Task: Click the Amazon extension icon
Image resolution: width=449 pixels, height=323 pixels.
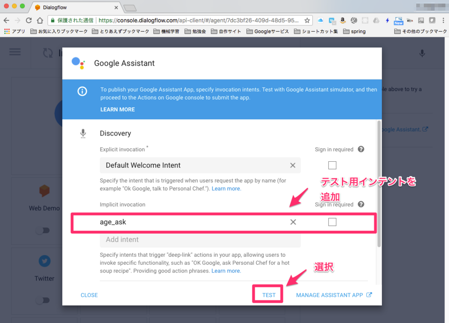Action: point(342,20)
